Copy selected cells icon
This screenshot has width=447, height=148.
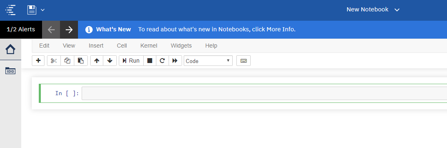click(x=67, y=61)
